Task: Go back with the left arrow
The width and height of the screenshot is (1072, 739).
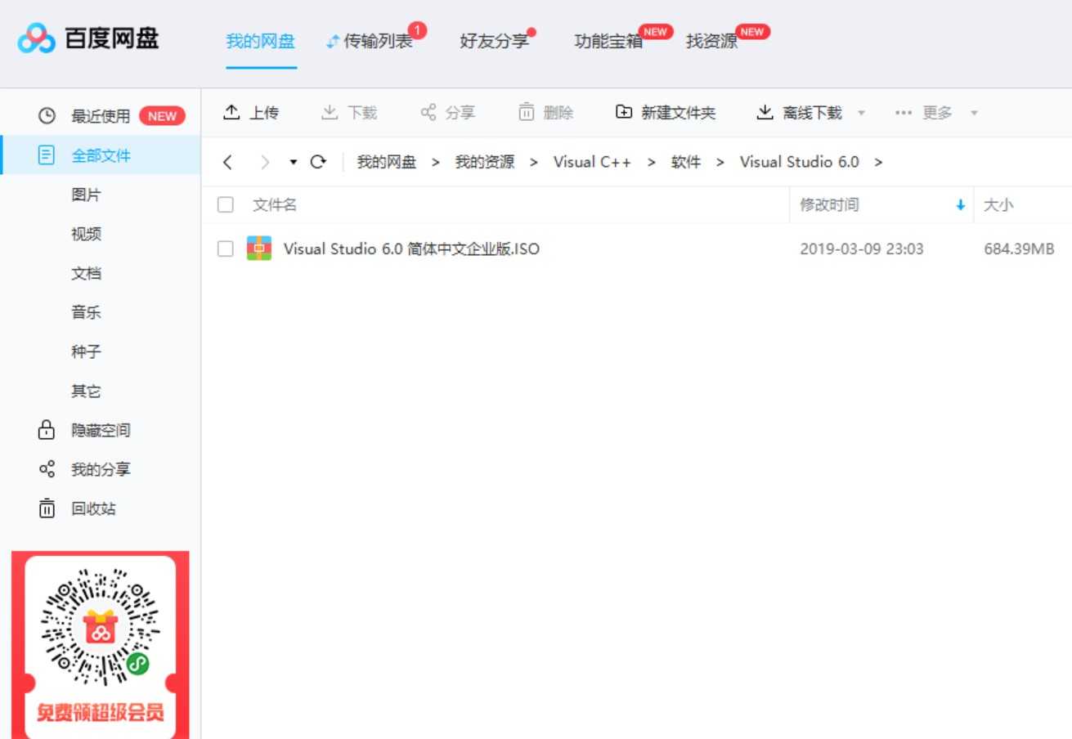Action: pos(227,162)
